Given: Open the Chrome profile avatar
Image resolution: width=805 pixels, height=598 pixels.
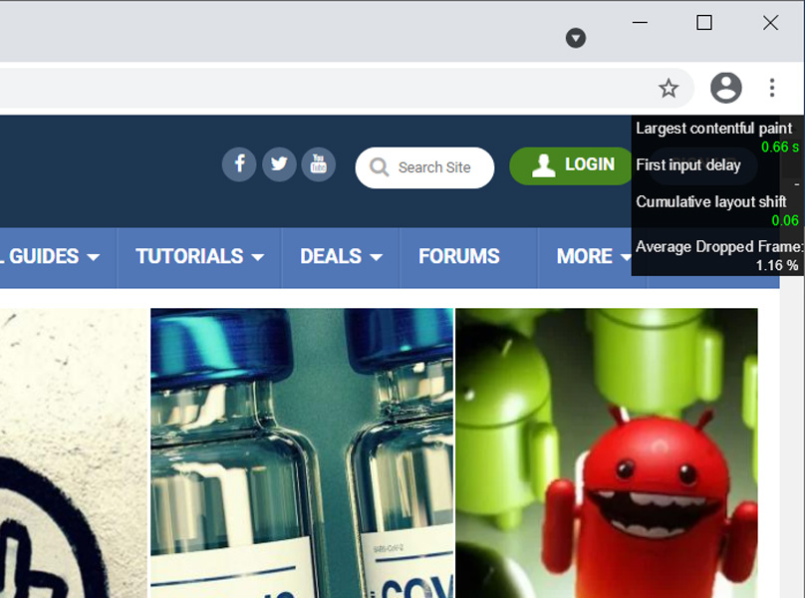Looking at the screenshot, I should (725, 88).
